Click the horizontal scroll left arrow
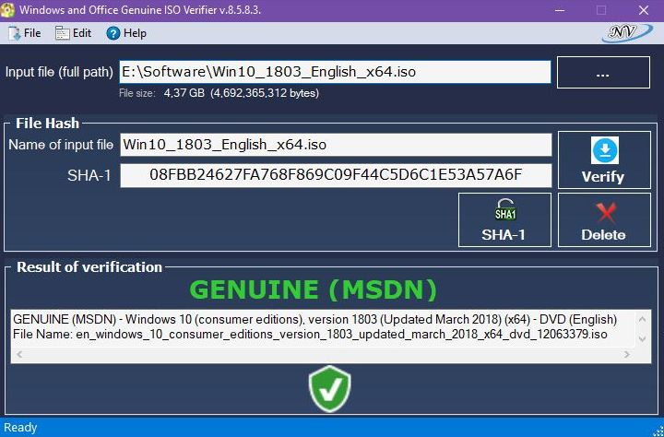664x437 pixels. (19, 354)
